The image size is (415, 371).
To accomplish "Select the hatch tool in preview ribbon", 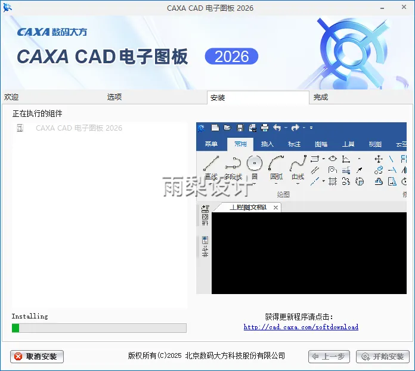I will (x=333, y=181).
